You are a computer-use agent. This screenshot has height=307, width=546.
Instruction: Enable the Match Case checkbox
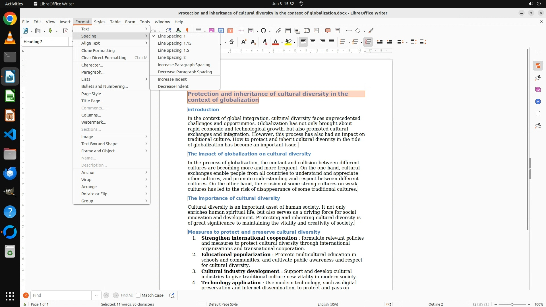pyautogui.click(x=138, y=295)
